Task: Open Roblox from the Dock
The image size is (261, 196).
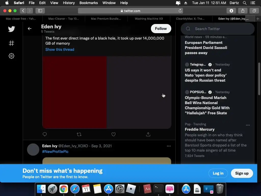Action: pos(131,189)
